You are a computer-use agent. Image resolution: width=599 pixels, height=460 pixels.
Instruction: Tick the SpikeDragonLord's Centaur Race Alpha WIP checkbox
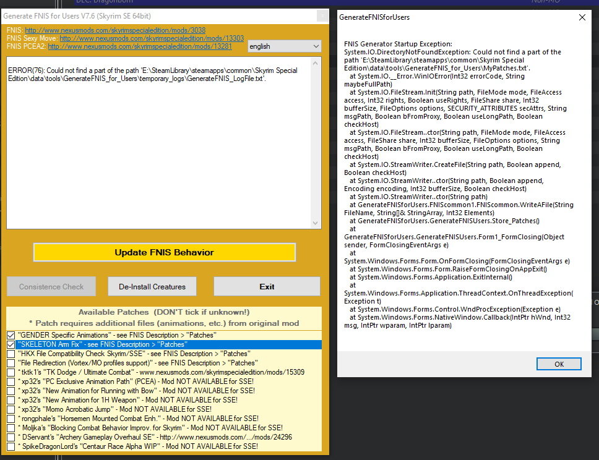tap(11, 446)
